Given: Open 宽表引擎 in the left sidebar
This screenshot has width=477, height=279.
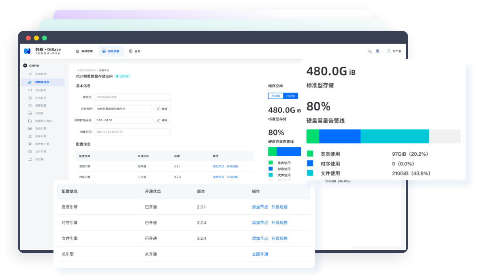Looking at the screenshot, I should click(x=41, y=129).
